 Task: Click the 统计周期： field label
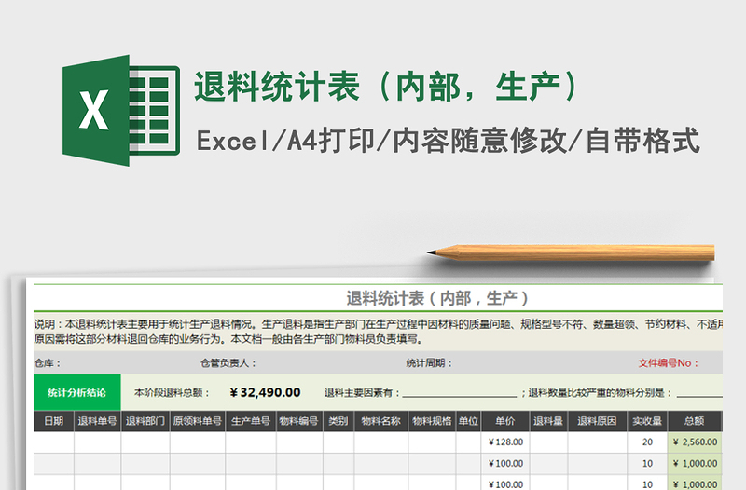pyautogui.click(x=429, y=363)
